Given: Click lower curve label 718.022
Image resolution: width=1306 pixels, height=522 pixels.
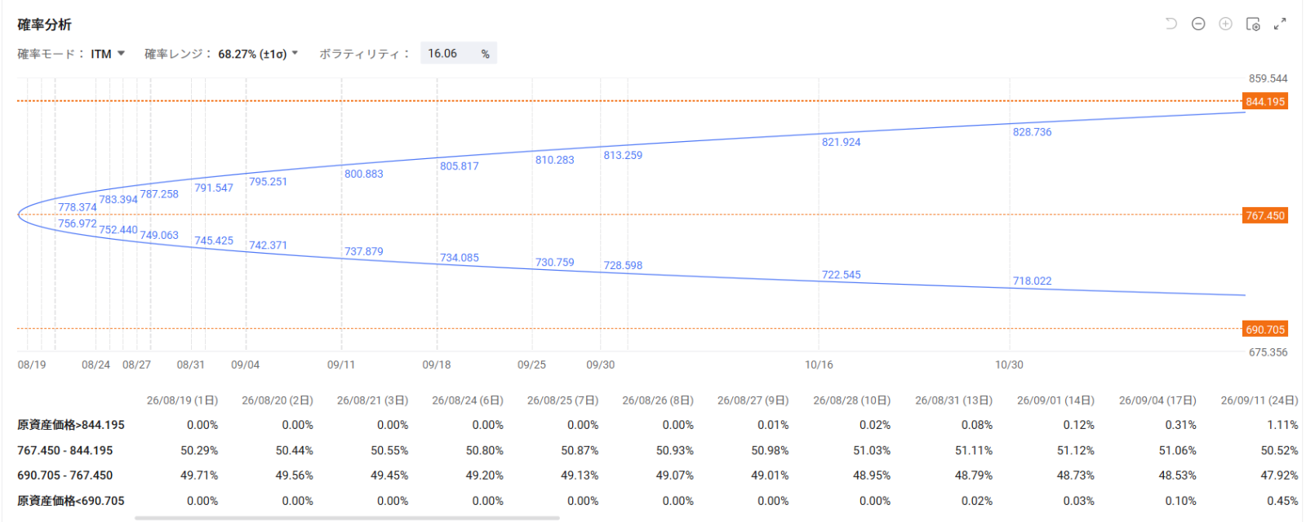Looking at the screenshot, I should tap(1033, 281).
